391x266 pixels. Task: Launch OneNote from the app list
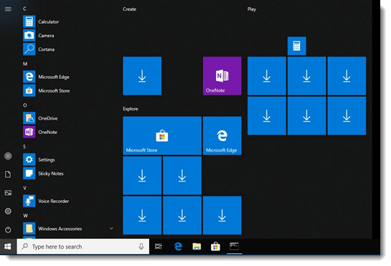40,132
